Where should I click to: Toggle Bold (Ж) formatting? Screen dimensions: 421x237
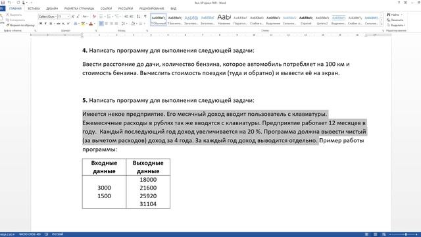[41, 24]
